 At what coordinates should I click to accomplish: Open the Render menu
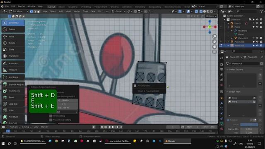(21, 7)
